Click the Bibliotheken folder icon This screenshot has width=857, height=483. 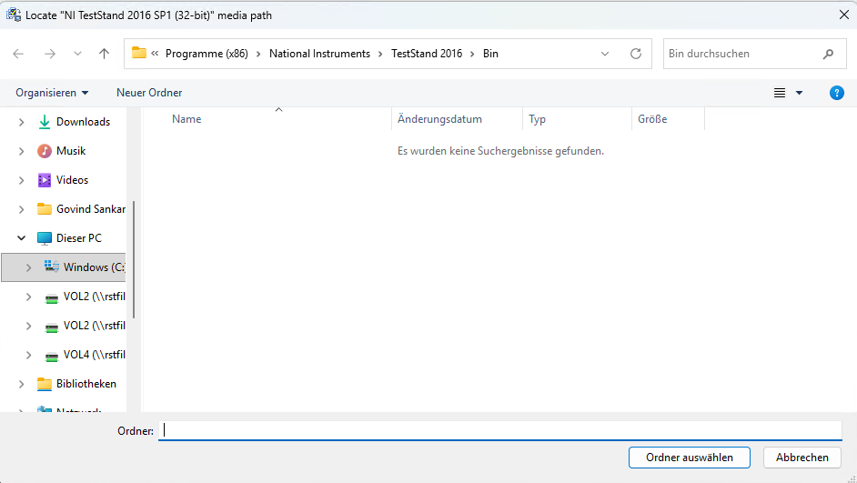[45, 384]
